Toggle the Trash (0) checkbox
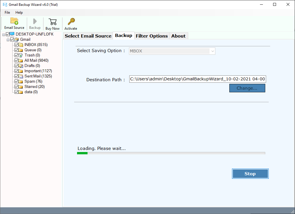The height and width of the screenshot is (214, 295). coord(16,55)
